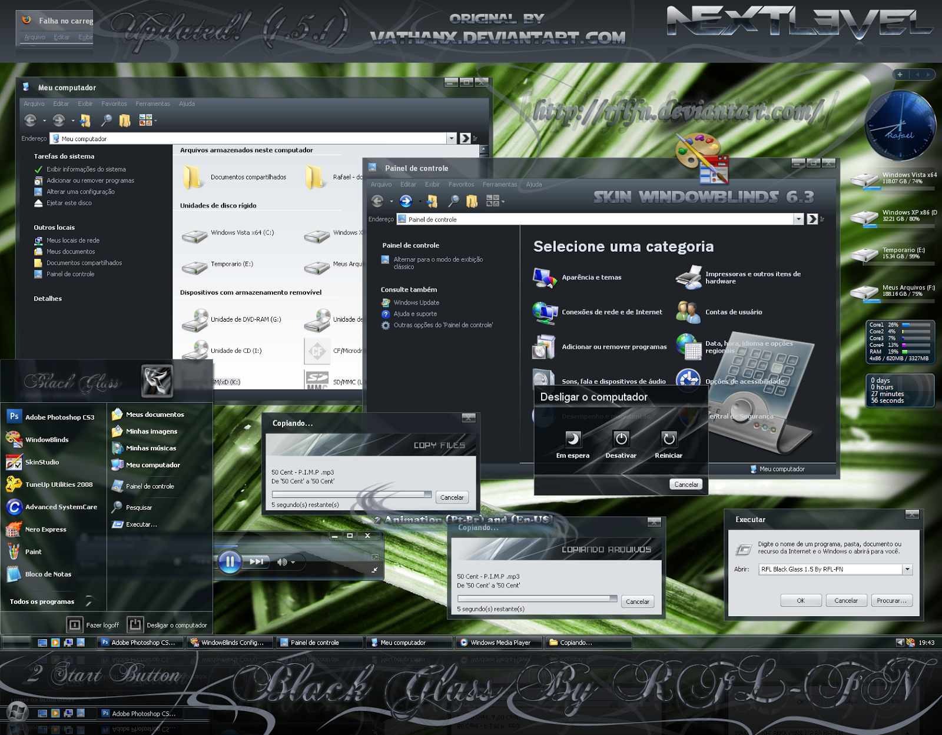
Task: Click Procurar button in Executar dialog
Action: coord(891,600)
